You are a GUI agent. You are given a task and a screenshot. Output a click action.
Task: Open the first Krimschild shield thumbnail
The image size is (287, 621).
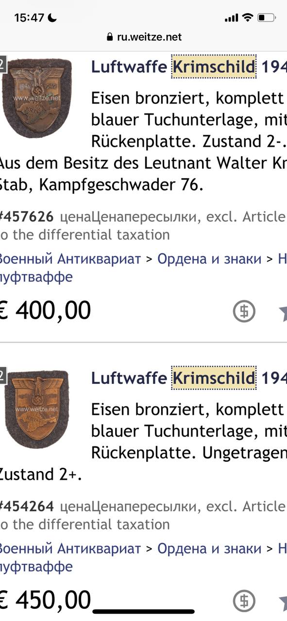pyautogui.click(x=36, y=98)
